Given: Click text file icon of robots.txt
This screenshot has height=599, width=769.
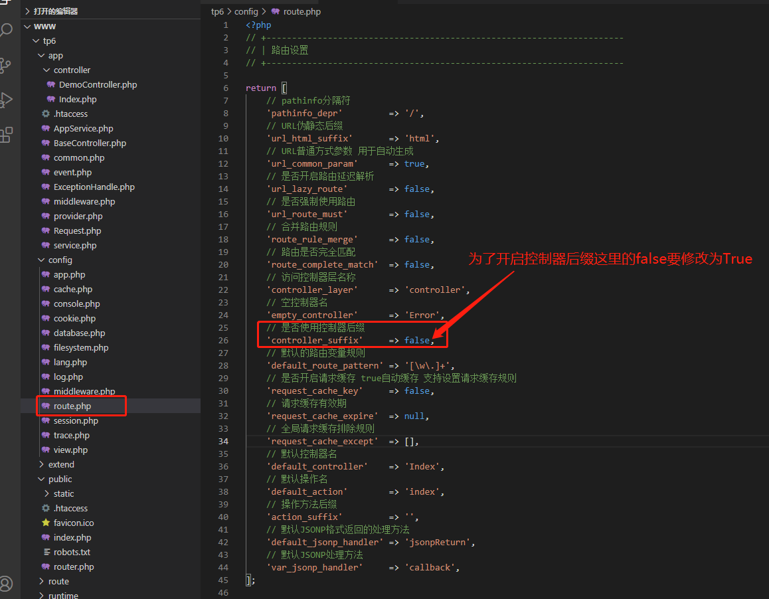Looking at the screenshot, I should coord(47,552).
